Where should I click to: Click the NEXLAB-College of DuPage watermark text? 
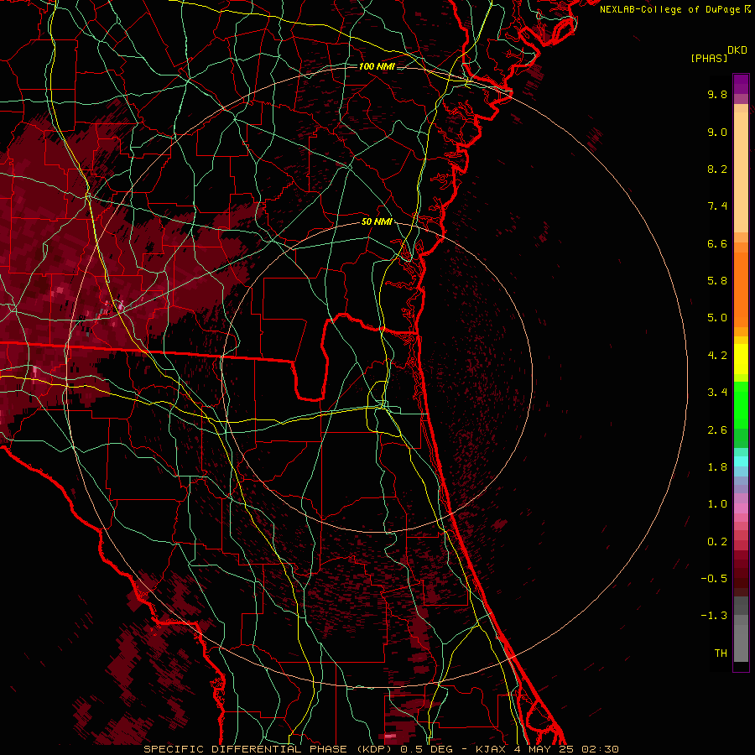[x=669, y=9]
